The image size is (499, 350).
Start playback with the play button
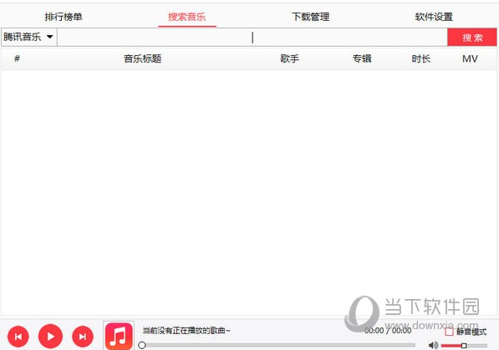(50, 337)
